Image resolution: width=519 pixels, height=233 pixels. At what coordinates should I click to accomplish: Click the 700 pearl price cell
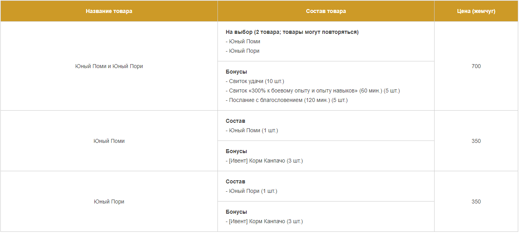coord(476,66)
